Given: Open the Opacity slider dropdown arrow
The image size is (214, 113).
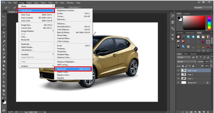Looking at the screenshot, I should pos(211,62).
